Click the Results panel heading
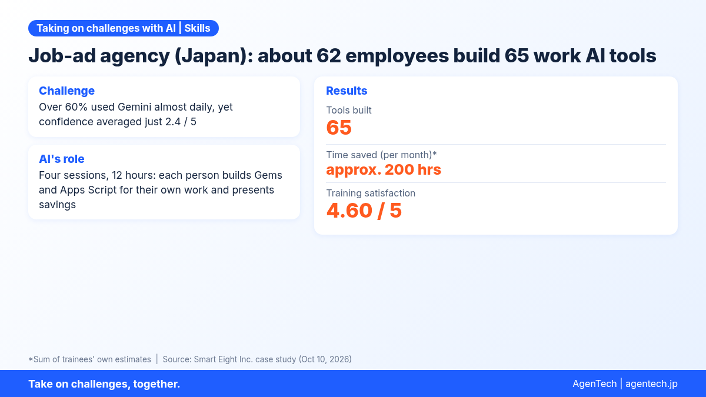 347,91
